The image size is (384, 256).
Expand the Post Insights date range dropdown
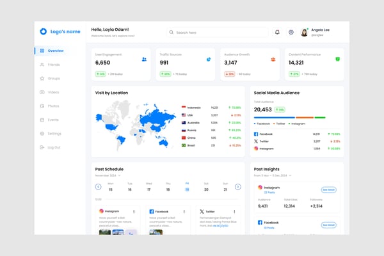[x=273, y=175]
